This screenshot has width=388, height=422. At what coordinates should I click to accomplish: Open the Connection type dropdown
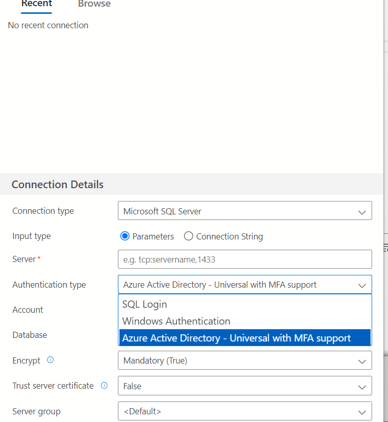click(x=245, y=211)
